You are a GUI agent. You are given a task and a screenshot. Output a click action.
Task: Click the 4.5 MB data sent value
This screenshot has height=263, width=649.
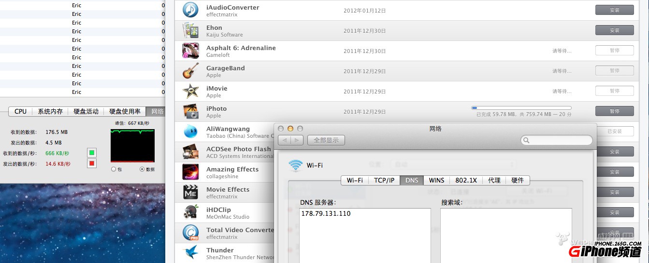[x=54, y=143]
